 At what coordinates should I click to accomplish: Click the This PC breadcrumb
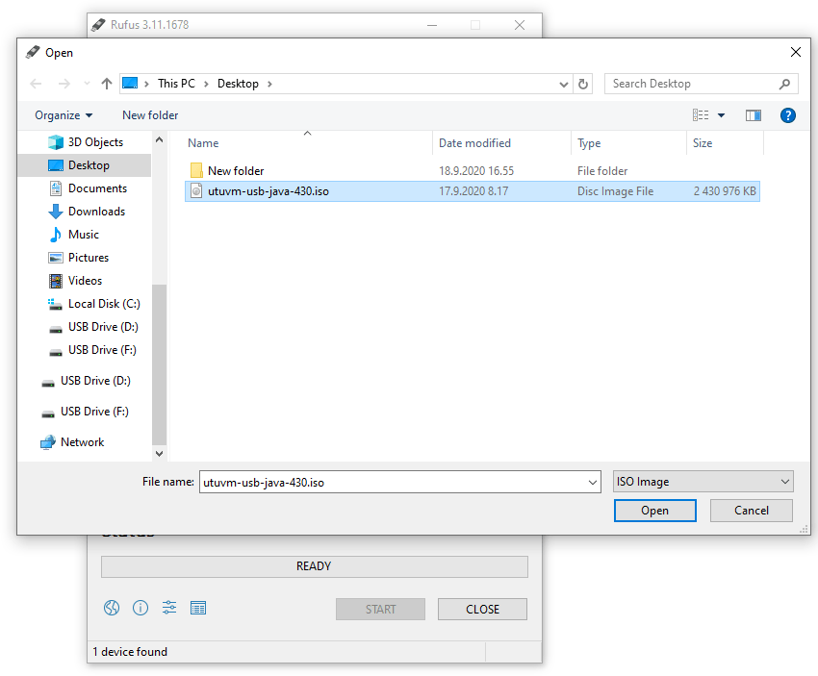pyautogui.click(x=176, y=84)
